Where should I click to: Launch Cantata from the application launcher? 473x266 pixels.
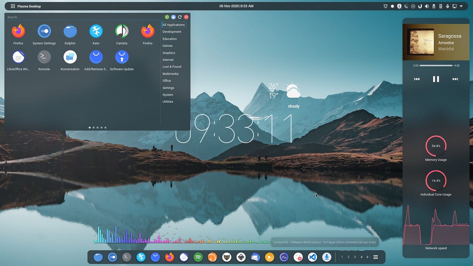(122, 31)
